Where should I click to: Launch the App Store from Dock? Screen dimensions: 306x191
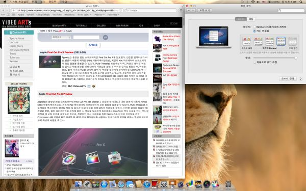click(x=104, y=184)
